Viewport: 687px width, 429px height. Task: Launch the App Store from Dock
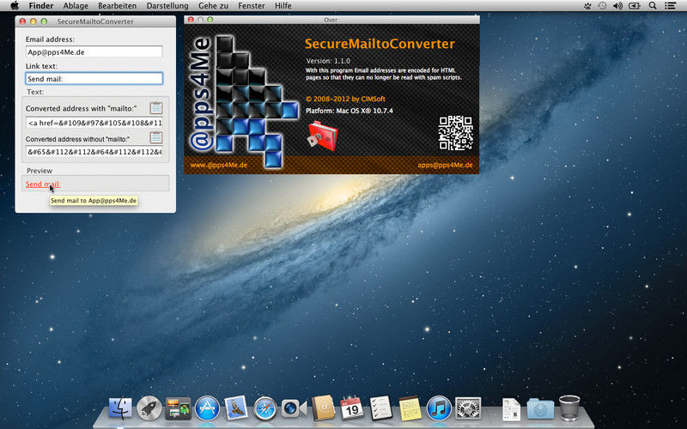click(207, 408)
